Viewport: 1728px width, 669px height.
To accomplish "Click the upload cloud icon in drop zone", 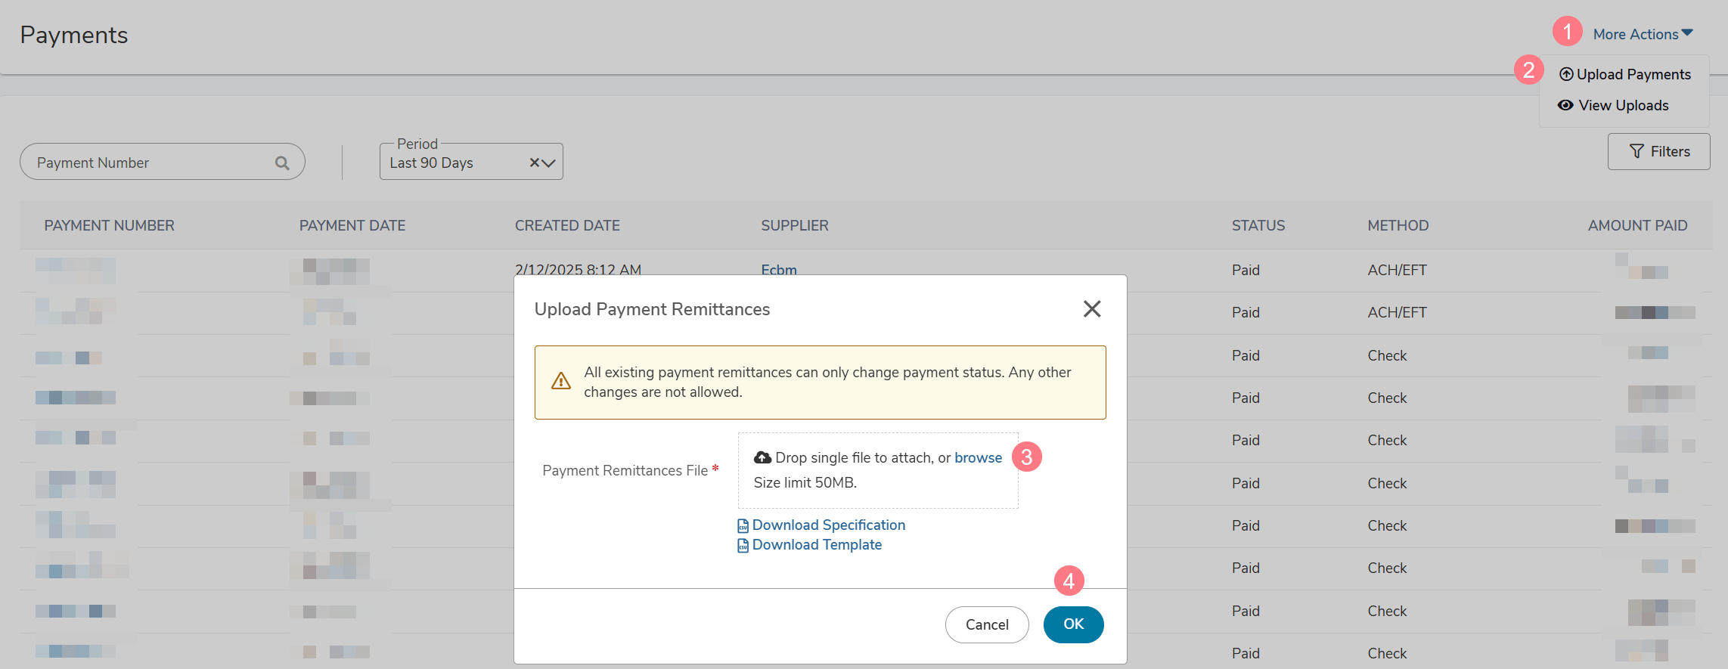I will (x=762, y=457).
